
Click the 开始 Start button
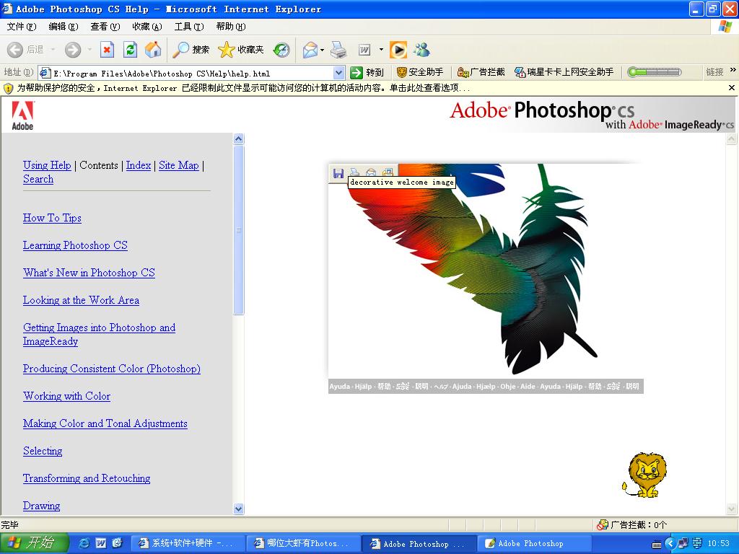(x=34, y=542)
